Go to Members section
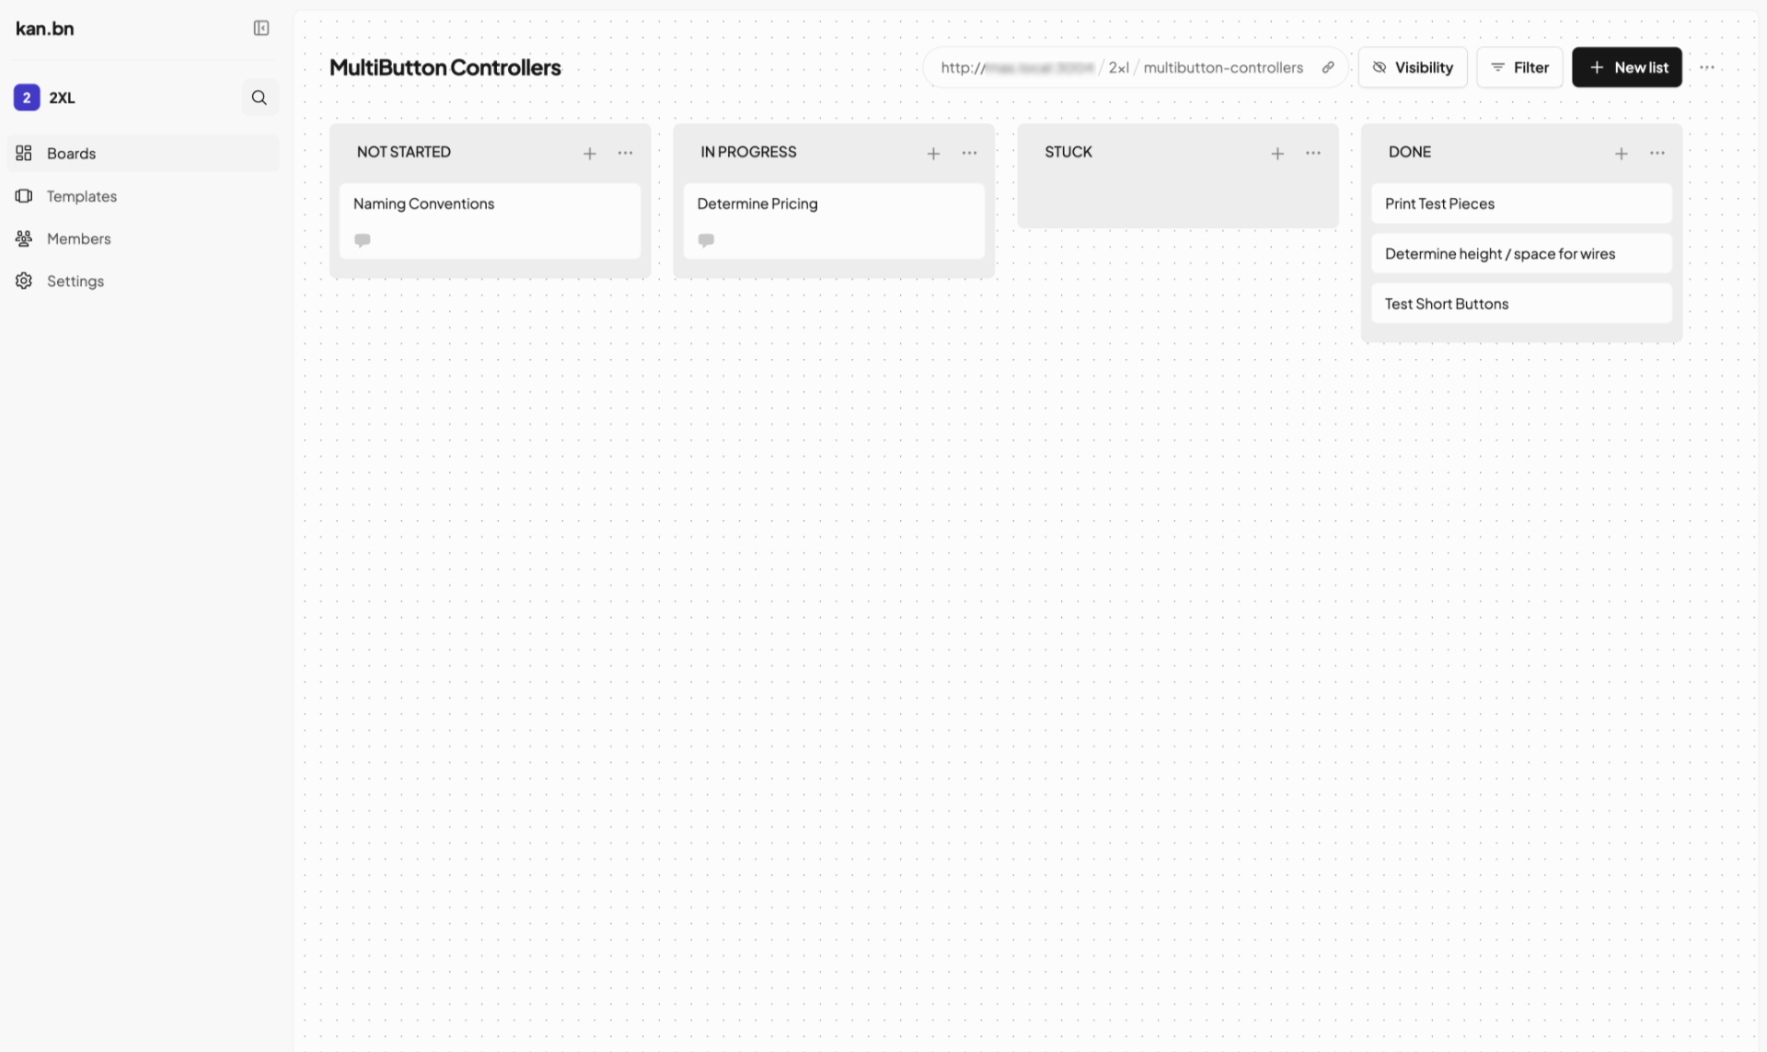Screen dimensions: 1767x1052 click(78, 238)
